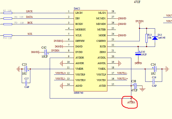
Task: Click junction dot at RSTB and C43
Action: (138, 47)
